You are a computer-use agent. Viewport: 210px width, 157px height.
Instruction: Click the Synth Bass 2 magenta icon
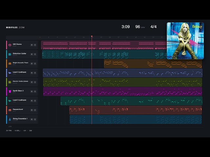[10, 92]
